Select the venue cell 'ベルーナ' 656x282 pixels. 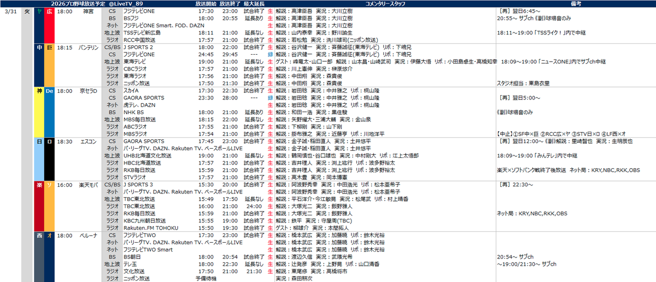(89, 235)
